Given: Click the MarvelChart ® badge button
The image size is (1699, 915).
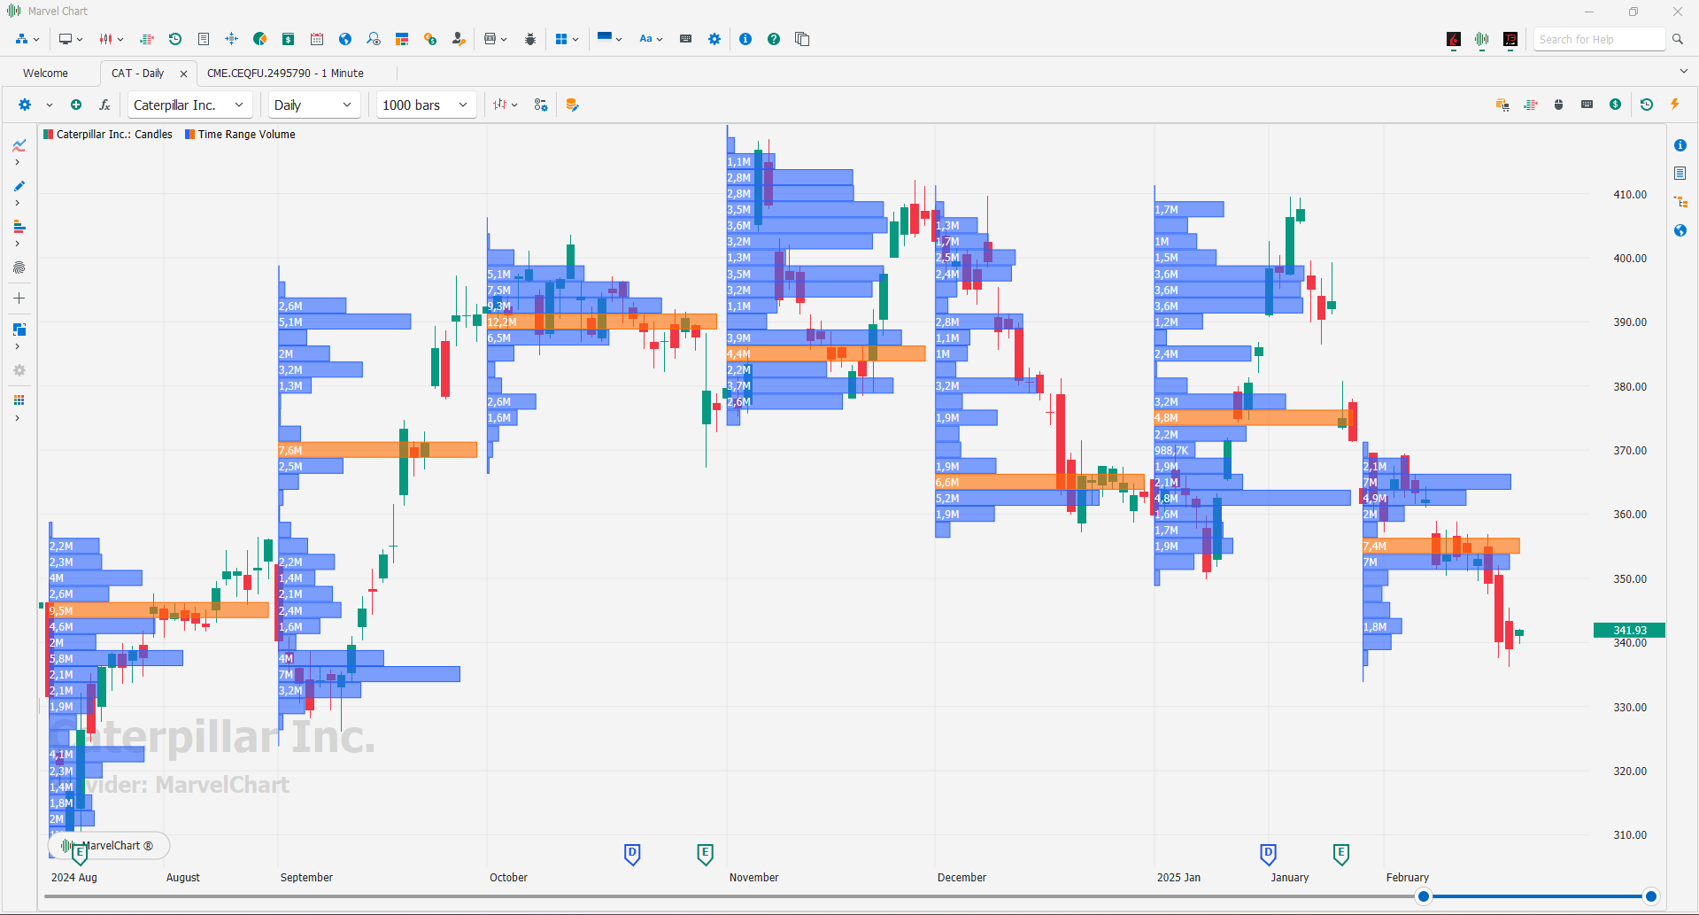Looking at the screenshot, I should [108, 846].
